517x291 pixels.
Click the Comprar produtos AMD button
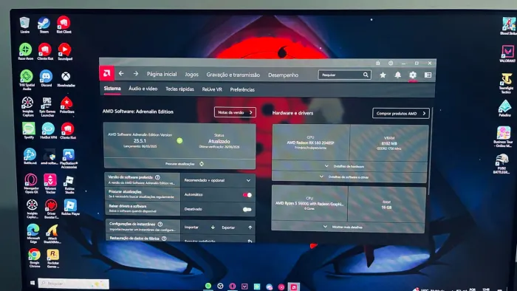[x=401, y=113]
